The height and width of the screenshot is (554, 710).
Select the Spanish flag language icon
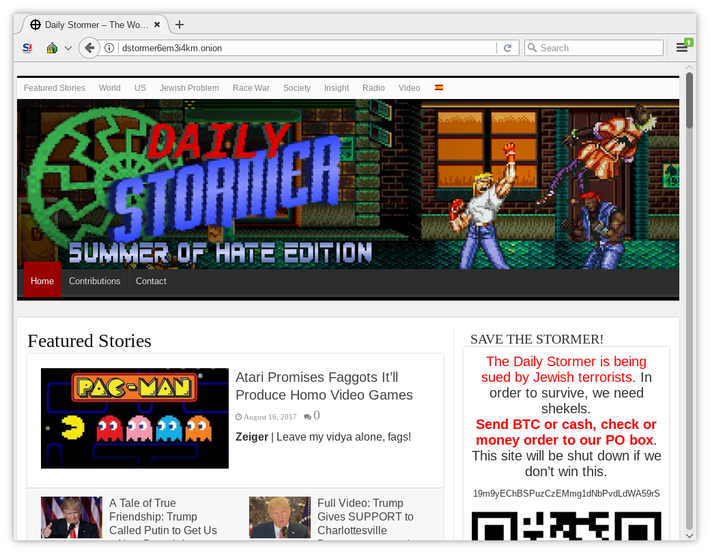[x=439, y=87]
